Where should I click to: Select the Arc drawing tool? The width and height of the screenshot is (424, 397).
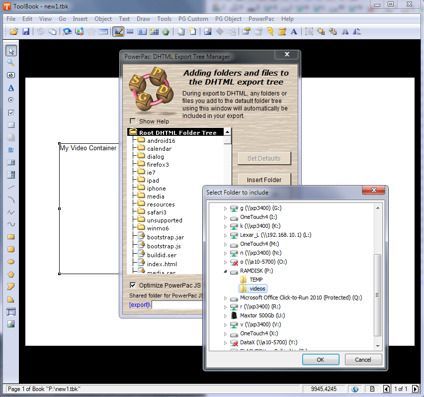click(x=11, y=199)
